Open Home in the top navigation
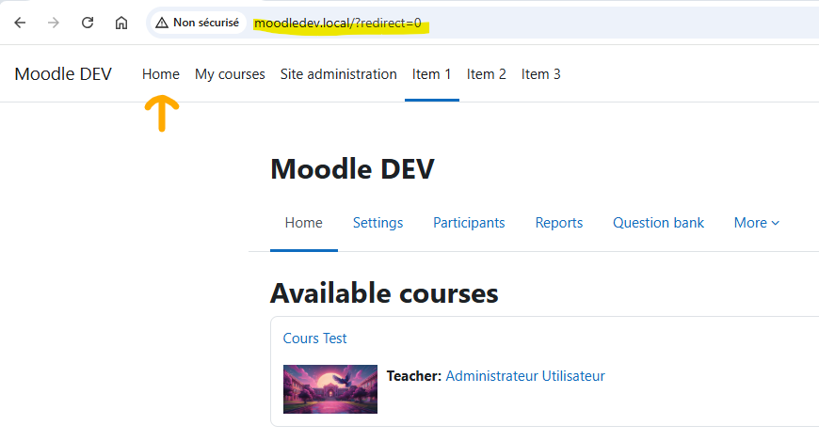The height and width of the screenshot is (441, 819). [x=161, y=74]
